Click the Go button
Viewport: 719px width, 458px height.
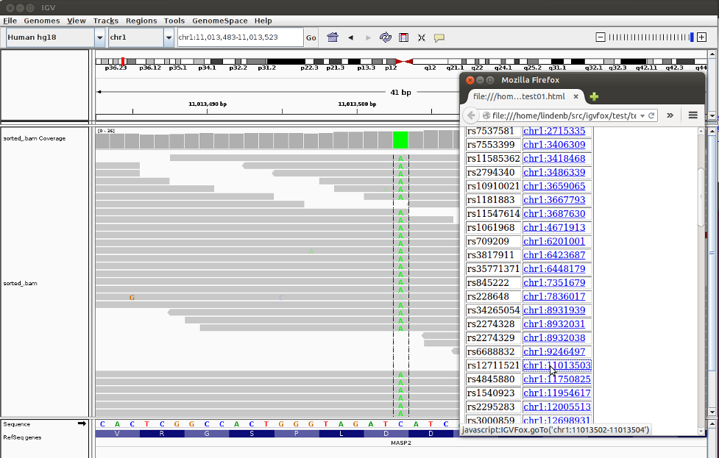[311, 37]
